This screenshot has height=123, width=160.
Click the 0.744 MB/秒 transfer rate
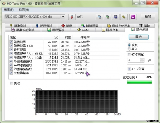[82, 54]
